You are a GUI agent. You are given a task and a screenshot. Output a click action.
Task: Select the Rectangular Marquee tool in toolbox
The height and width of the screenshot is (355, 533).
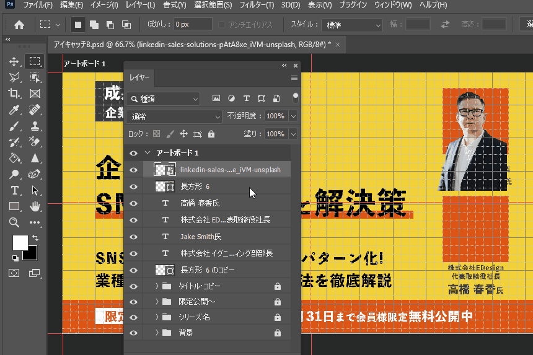coord(34,61)
